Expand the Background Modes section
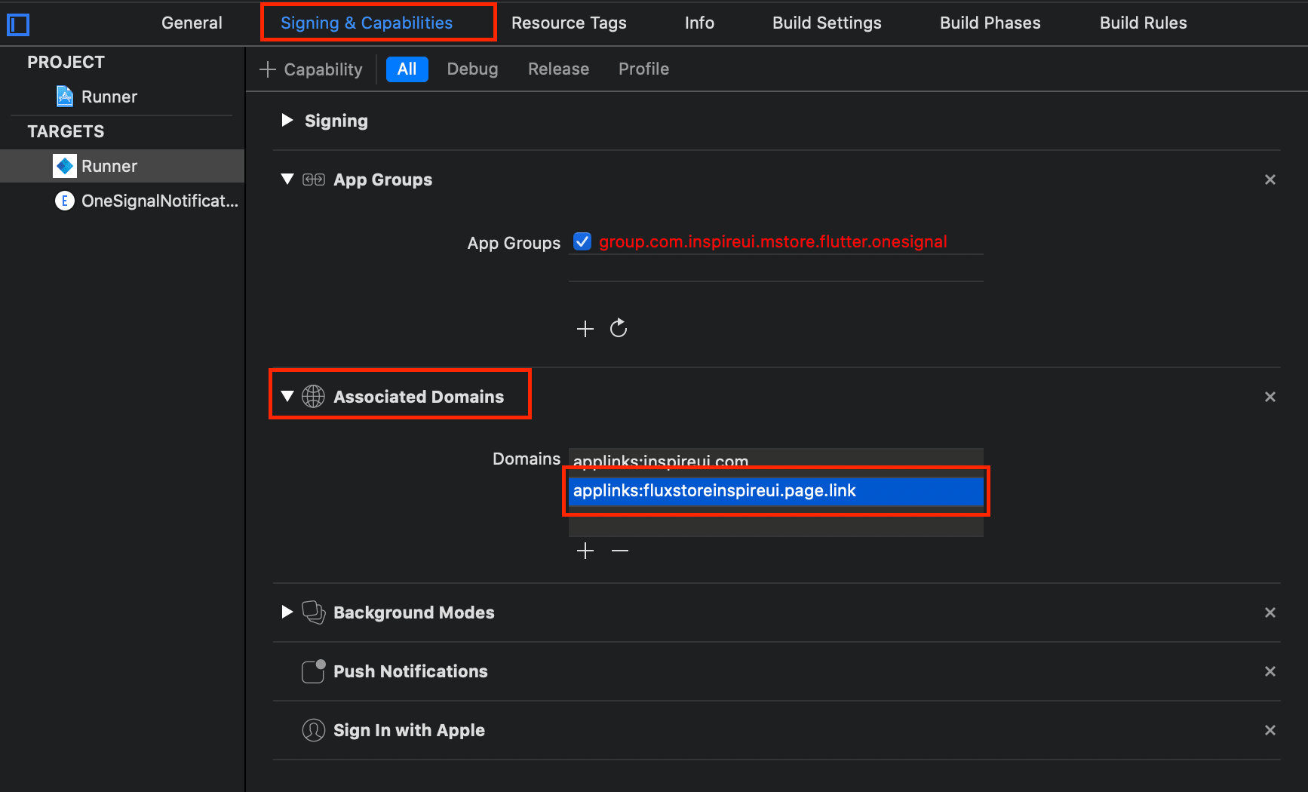The width and height of the screenshot is (1308, 792). tap(287, 612)
